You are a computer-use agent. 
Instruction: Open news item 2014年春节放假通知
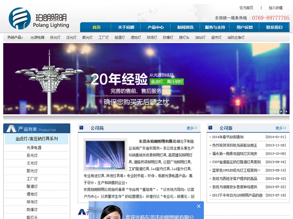228,137
